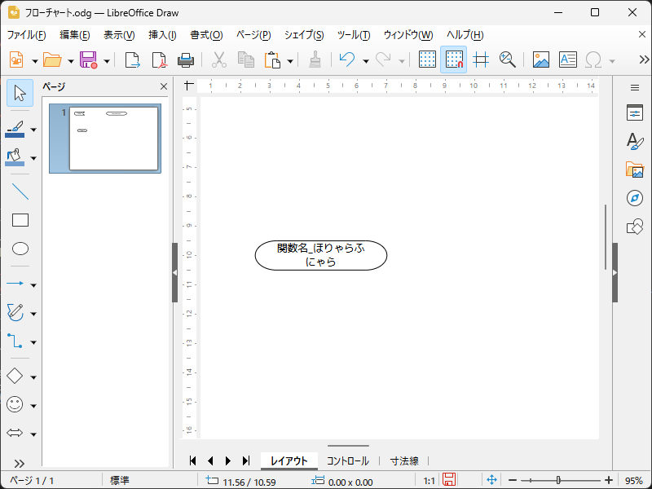Open Undo history dropdown arrow
The image size is (652, 489).
point(365,61)
